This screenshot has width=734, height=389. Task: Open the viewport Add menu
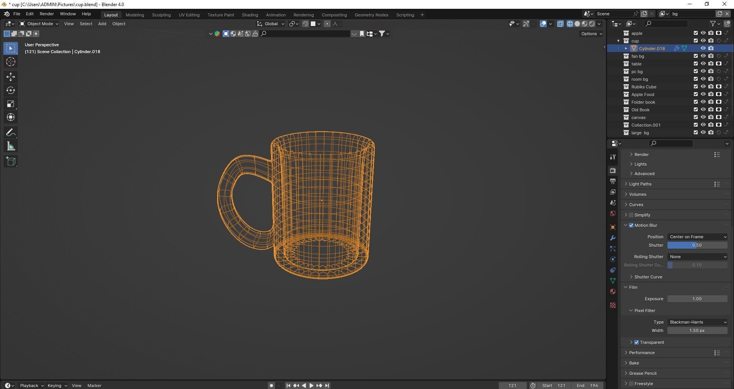[102, 24]
